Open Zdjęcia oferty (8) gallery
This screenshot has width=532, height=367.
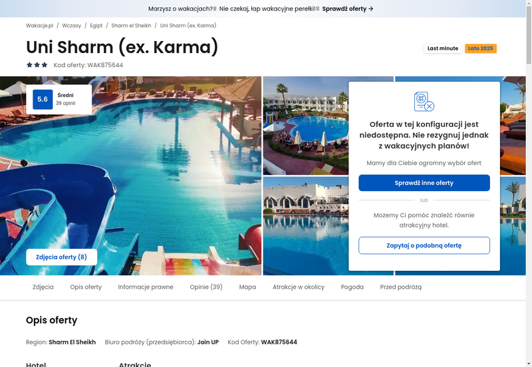click(x=61, y=257)
